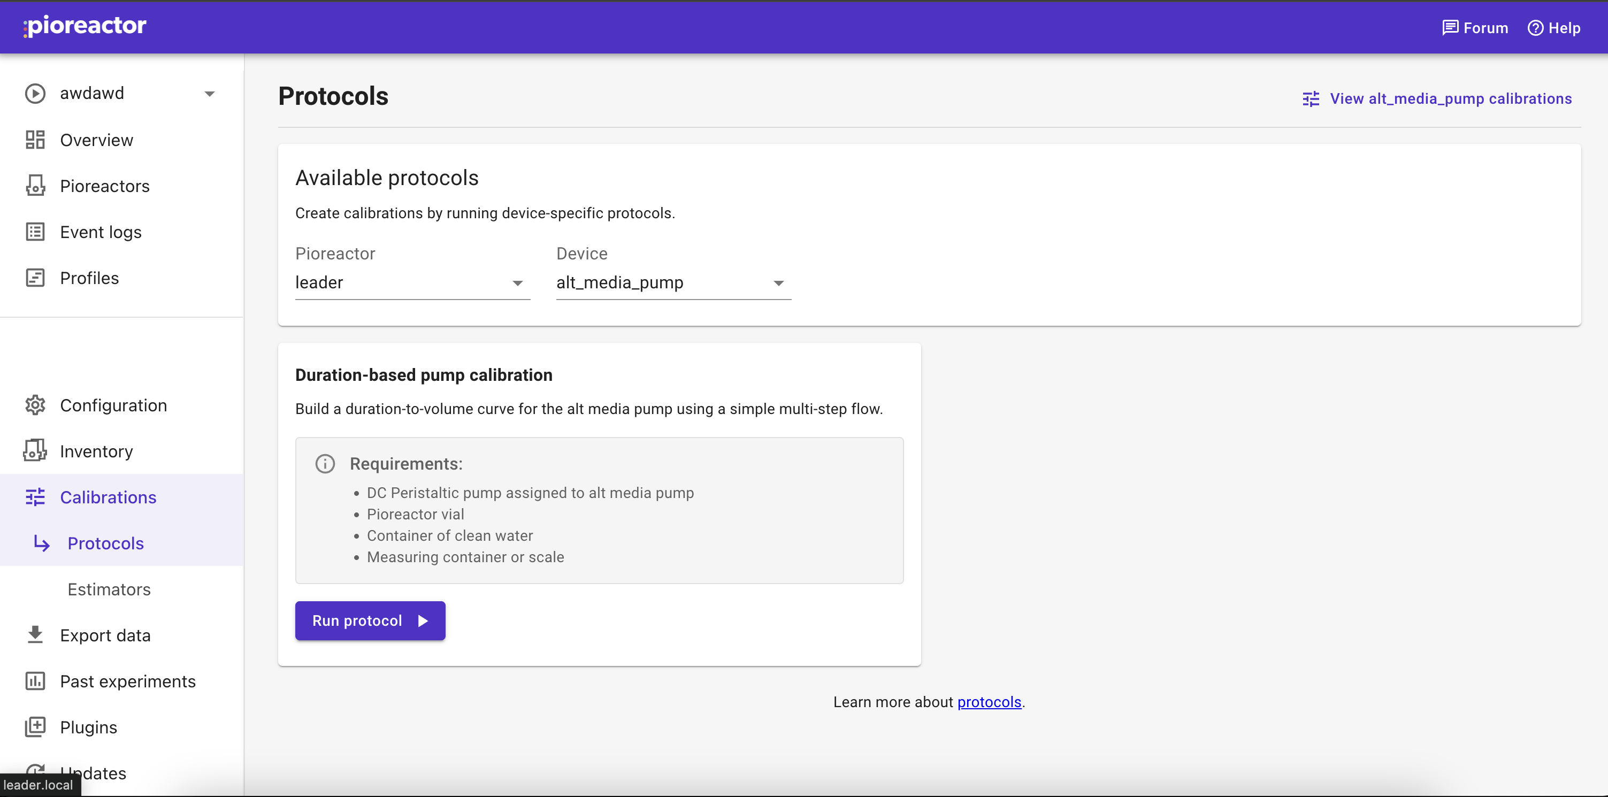Open the Help link in header
This screenshot has width=1608, height=797.
[x=1555, y=28]
